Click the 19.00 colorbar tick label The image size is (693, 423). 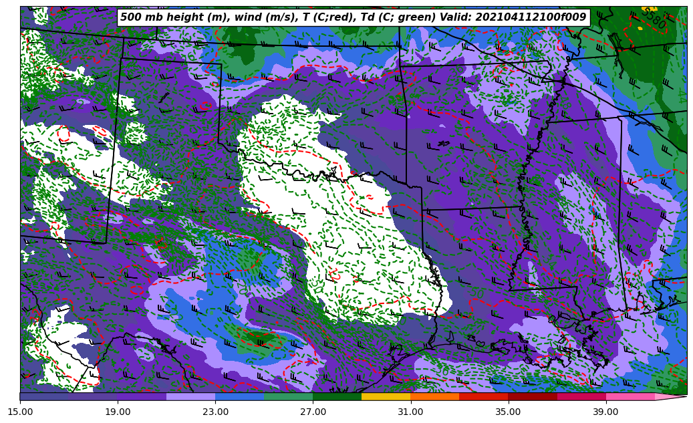point(118,412)
